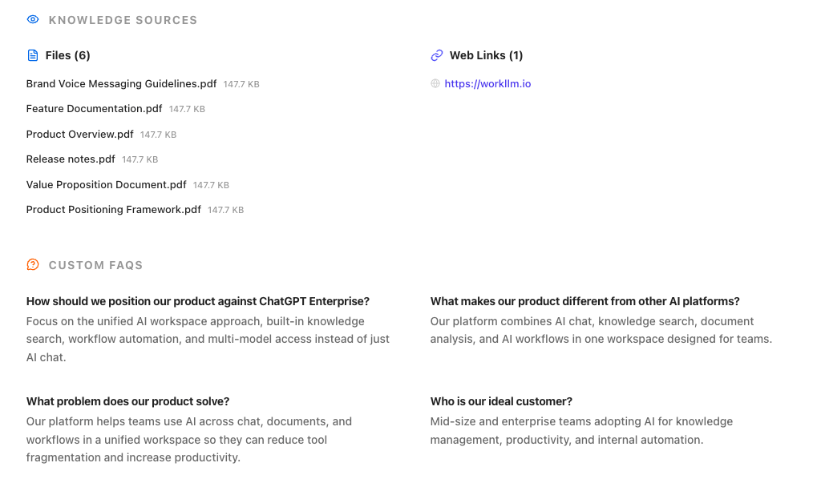Click the 'What problem does our product solve?' FAQ
This screenshot has width=821, height=483.
tap(127, 401)
